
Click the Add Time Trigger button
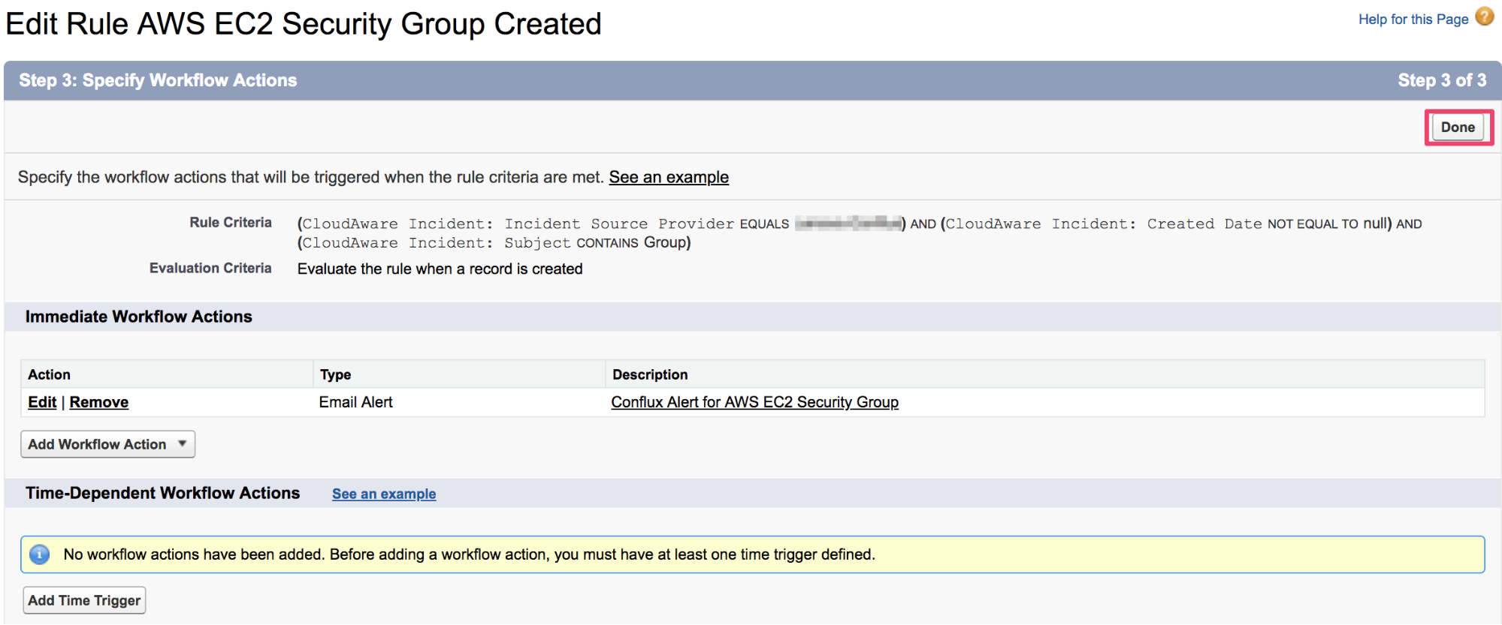pyautogui.click(x=84, y=600)
